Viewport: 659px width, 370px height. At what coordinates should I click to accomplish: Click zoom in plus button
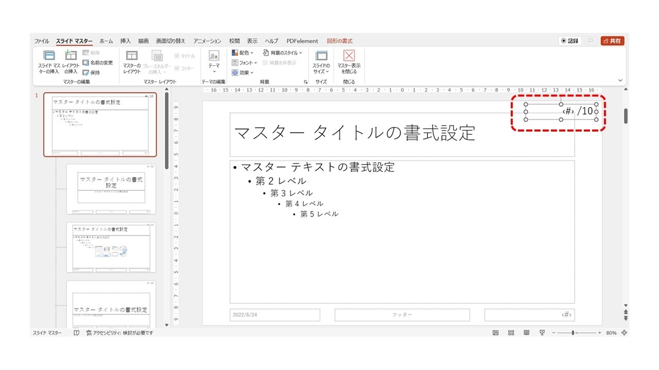pos(600,333)
